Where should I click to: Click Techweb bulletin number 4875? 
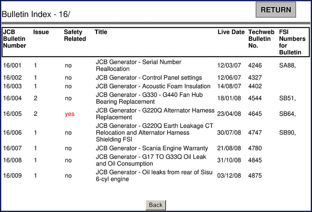pos(255,176)
